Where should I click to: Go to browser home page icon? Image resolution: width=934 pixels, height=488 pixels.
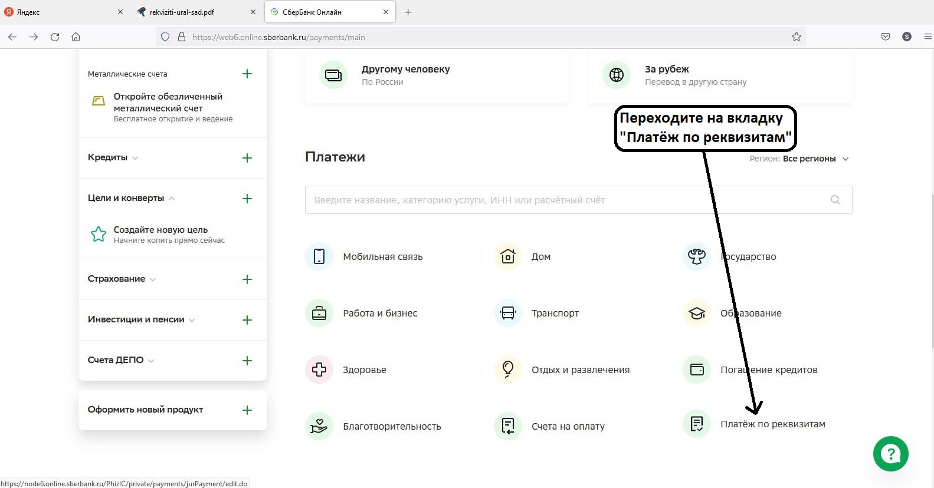(76, 37)
